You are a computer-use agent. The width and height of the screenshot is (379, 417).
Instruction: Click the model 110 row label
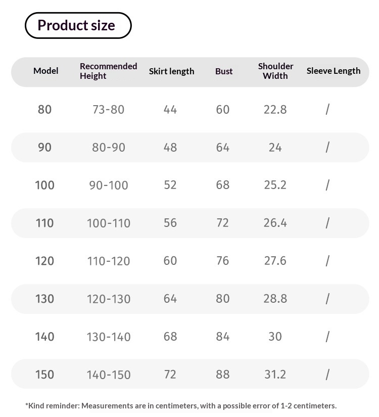(44, 223)
